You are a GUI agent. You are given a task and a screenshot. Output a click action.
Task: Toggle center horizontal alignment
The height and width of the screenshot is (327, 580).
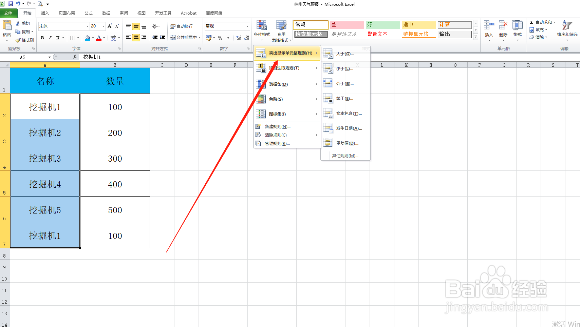pyautogui.click(x=136, y=38)
